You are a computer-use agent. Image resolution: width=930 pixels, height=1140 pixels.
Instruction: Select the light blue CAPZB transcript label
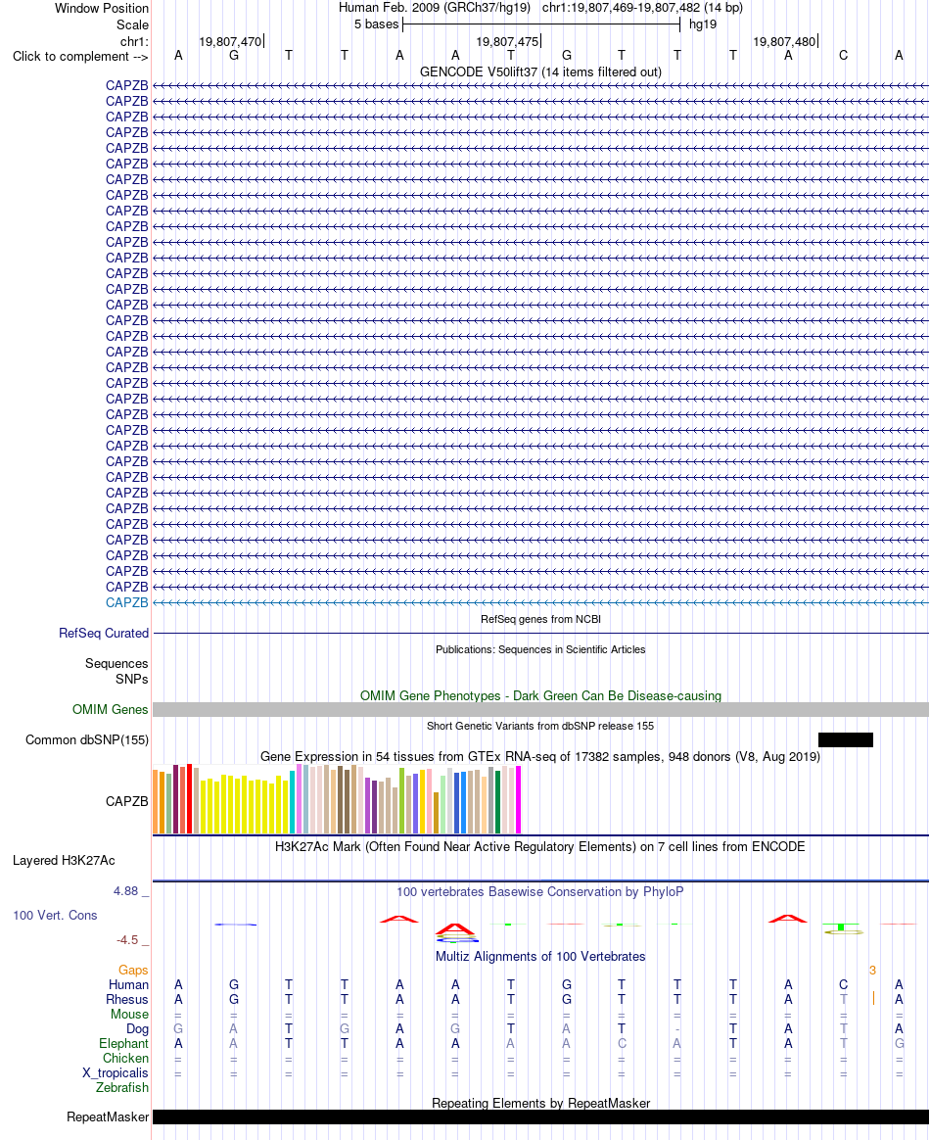coord(126,602)
